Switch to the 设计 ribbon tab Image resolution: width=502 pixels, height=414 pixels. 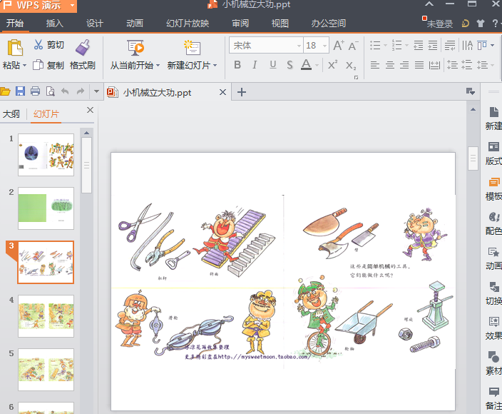[x=94, y=24]
